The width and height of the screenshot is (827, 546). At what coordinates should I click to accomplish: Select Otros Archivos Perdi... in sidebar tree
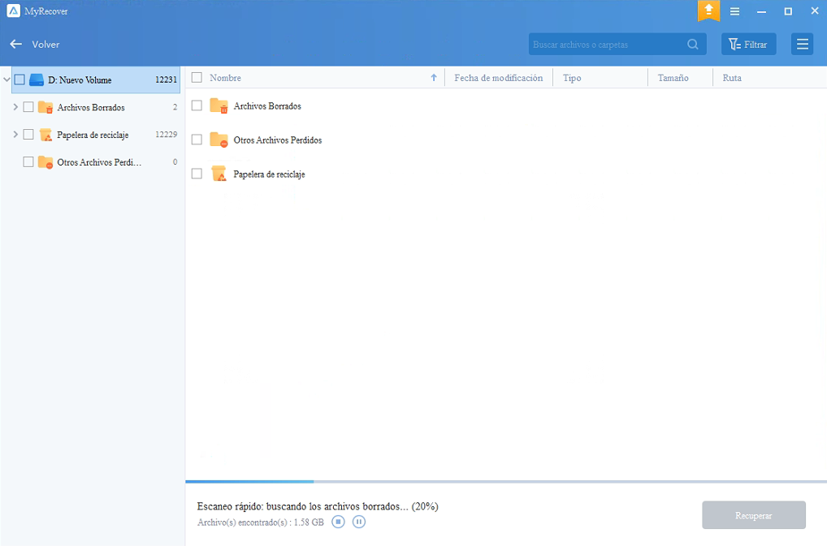pos(99,162)
